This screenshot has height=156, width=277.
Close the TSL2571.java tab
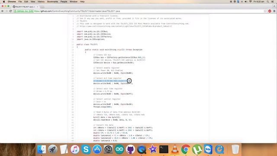38,7
